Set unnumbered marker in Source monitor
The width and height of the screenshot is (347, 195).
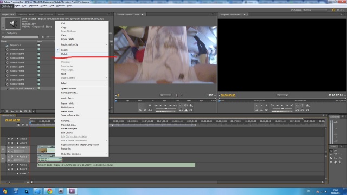150,106
